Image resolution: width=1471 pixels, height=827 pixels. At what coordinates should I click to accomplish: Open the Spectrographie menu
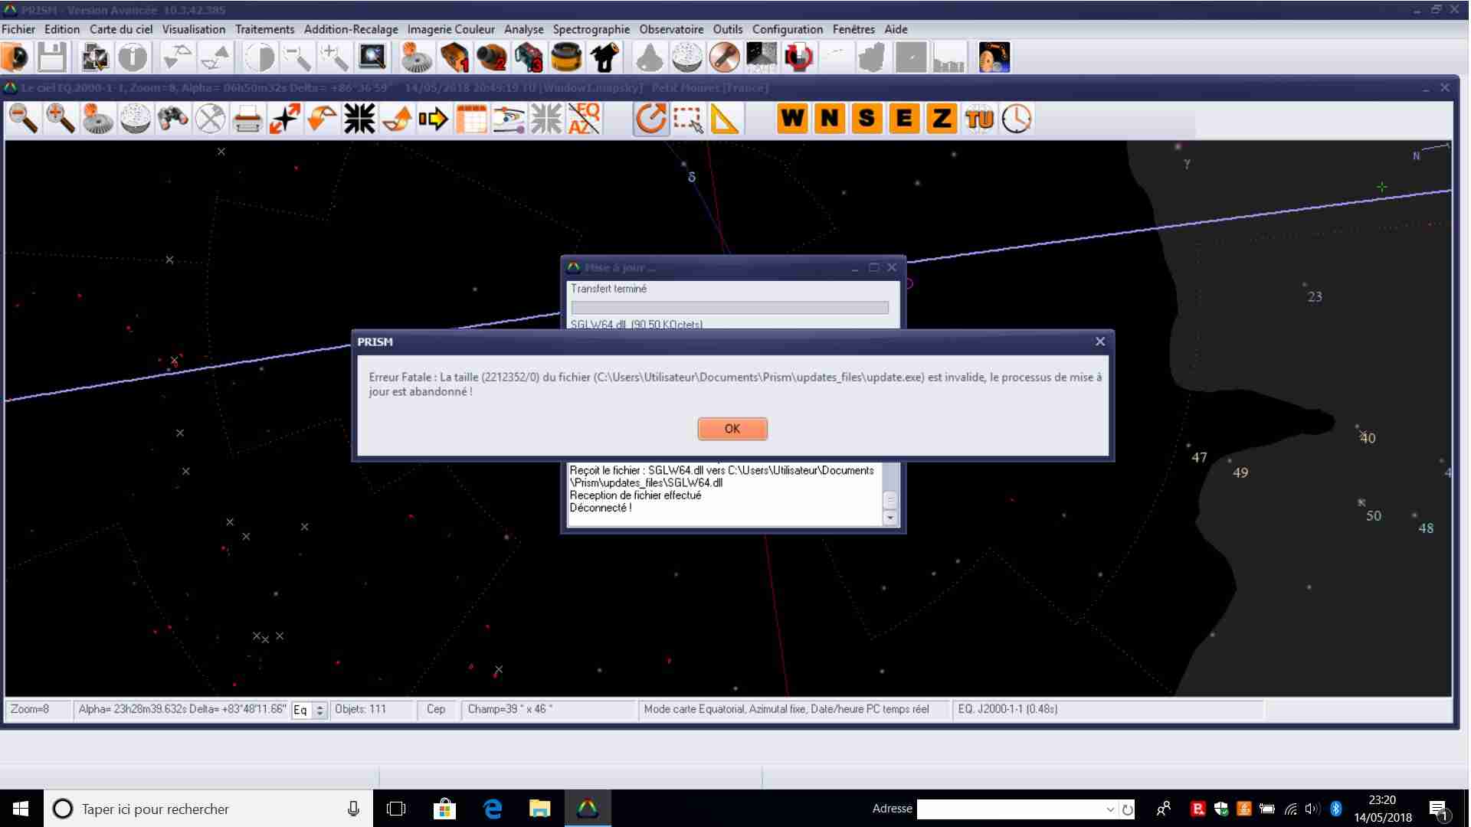(x=591, y=29)
